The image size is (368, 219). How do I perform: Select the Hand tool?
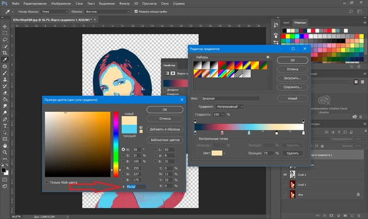pos(5,146)
